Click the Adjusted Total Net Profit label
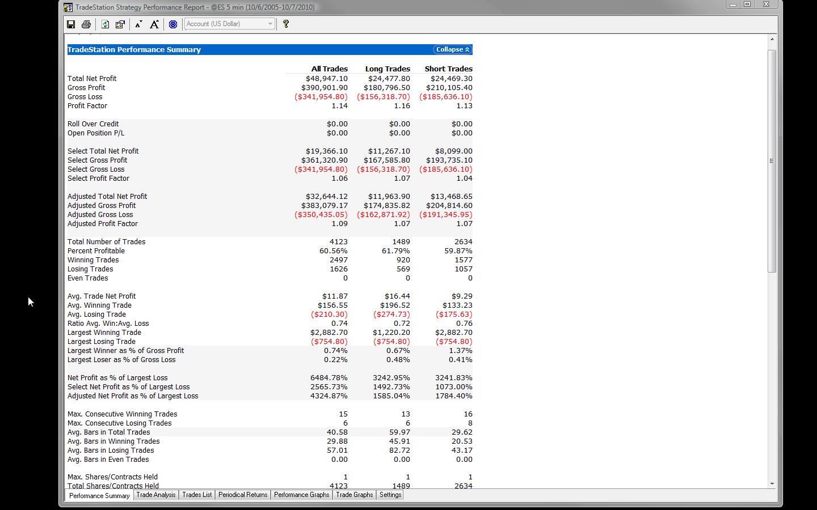 coord(107,197)
